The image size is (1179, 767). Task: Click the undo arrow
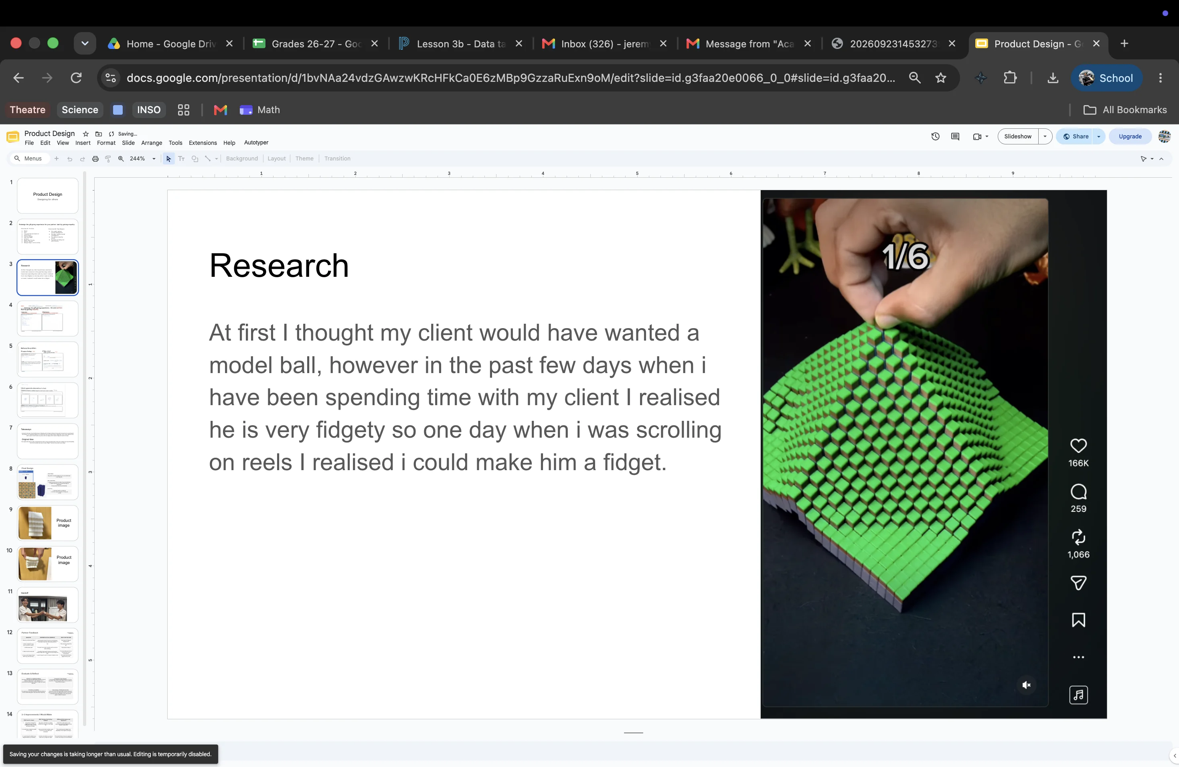(x=69, y=158)
